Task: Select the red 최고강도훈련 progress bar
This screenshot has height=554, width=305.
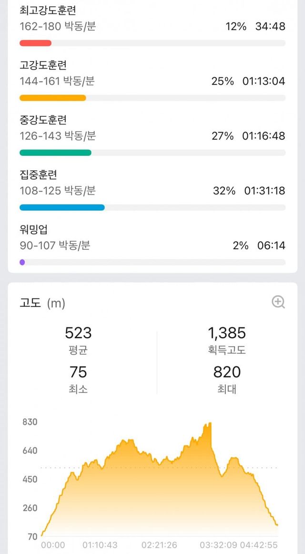Action: pos(35,43)
